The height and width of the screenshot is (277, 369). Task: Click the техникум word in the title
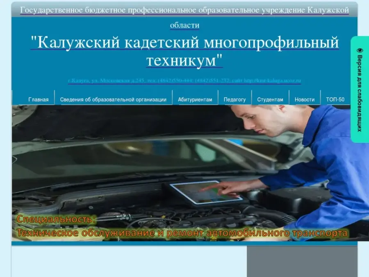[x=184, y=61]
